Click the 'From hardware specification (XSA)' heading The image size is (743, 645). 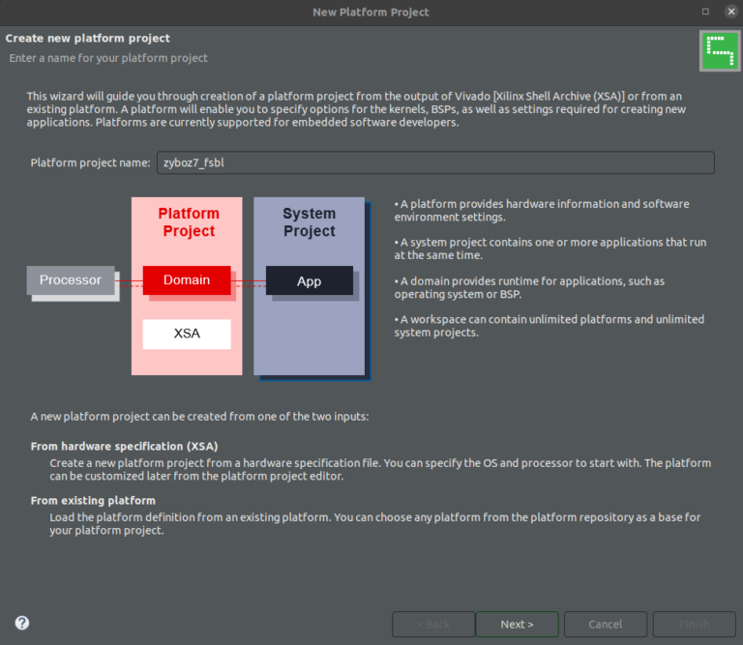point(124,446)
